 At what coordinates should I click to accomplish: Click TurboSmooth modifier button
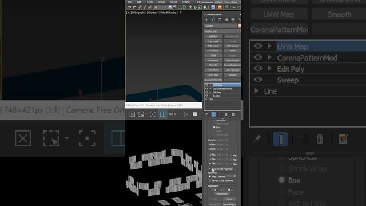pyautogui.click(x=232, y=60)
